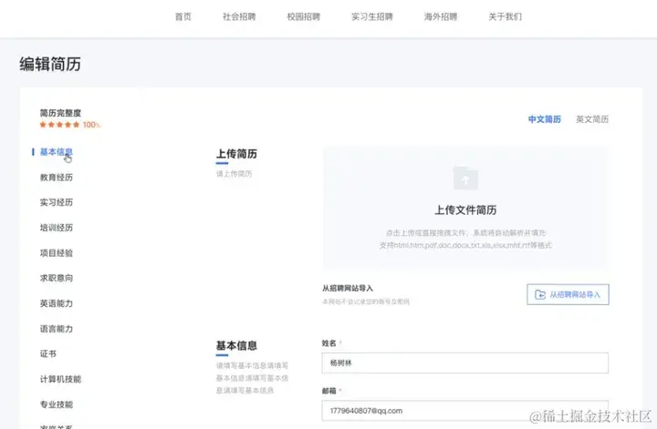Focus the 姓名 input field
This screenshot has height=429, width=657.
click(x=465, y=363)
